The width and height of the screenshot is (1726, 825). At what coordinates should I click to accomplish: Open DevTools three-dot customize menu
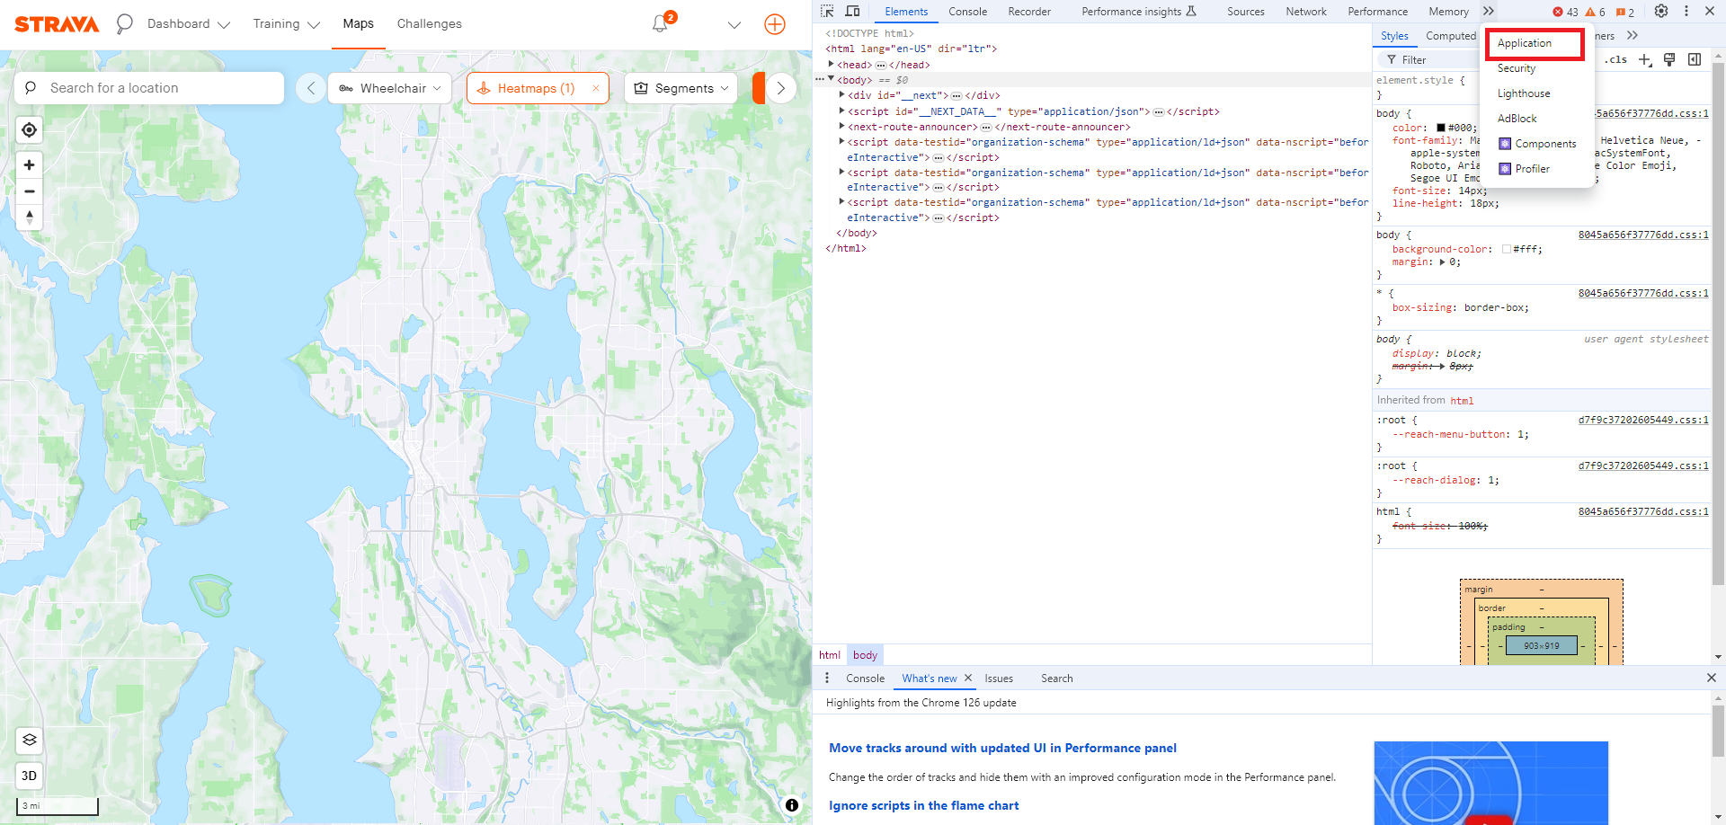pyautogui.click(x=1686, y=12)
